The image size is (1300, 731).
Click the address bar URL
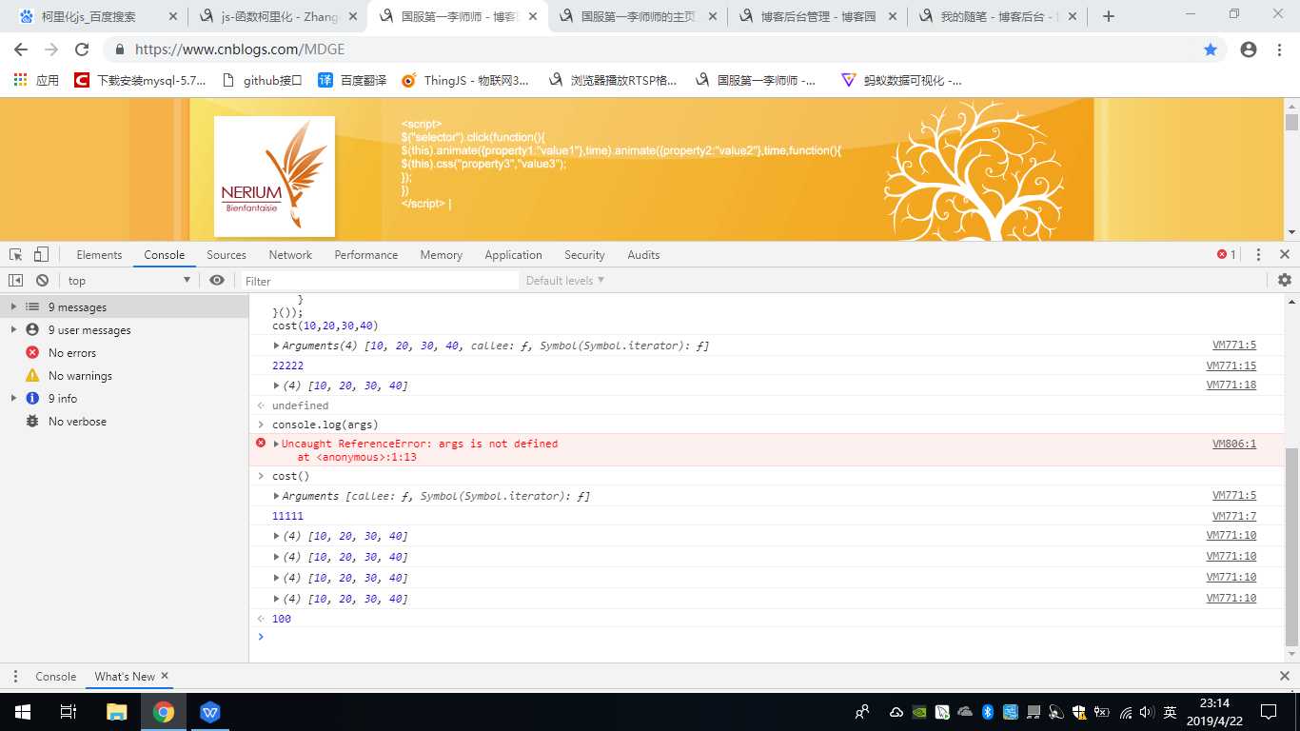[239, 49]
